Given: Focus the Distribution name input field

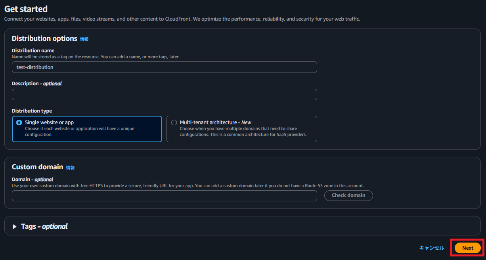Looking at the screenshot, I should (165, 67).
